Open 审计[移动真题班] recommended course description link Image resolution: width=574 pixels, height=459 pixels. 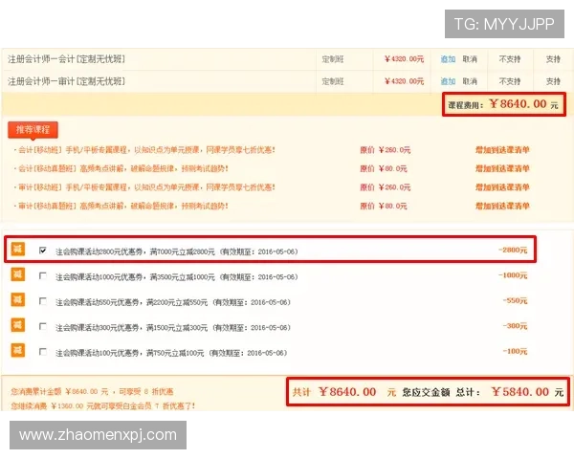pos(123,206)
